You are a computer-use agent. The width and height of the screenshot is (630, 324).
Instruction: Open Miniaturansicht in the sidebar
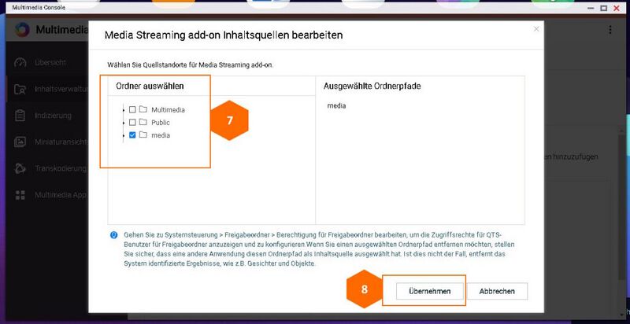pyautogui.click(x=47, y=142)
